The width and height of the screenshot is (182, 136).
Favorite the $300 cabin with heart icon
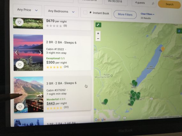pyautogui.click(x=20, y=65)
